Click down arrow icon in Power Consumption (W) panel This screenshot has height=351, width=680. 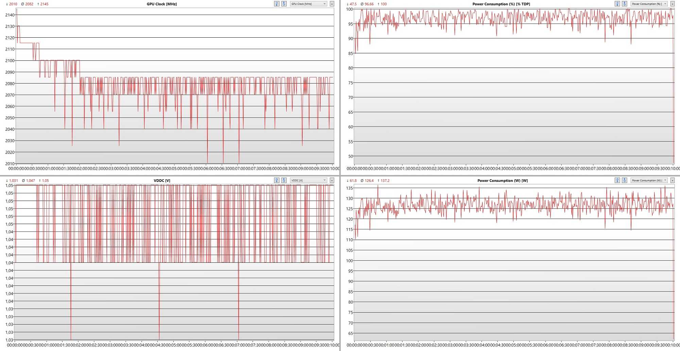(x=625, y=180)
